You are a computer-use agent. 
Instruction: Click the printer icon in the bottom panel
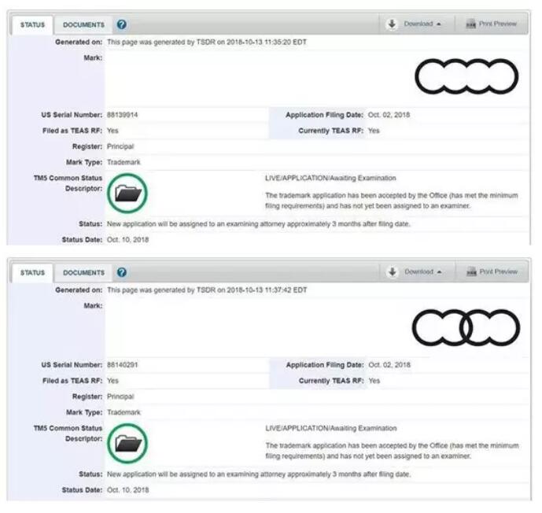[x=471, y=272]
